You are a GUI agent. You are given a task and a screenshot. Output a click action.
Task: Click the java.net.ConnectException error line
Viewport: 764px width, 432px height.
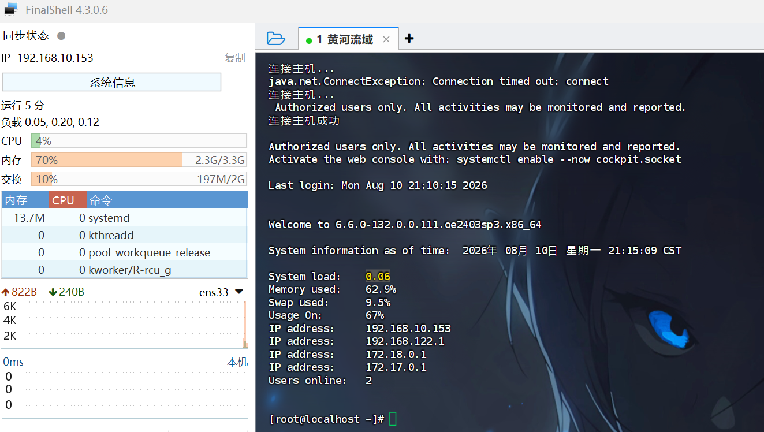click(438, 81)
